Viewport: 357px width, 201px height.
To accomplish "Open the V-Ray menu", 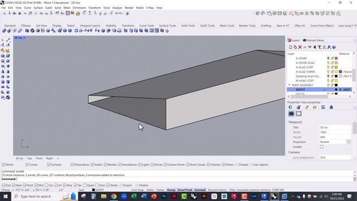I will 150,8.
